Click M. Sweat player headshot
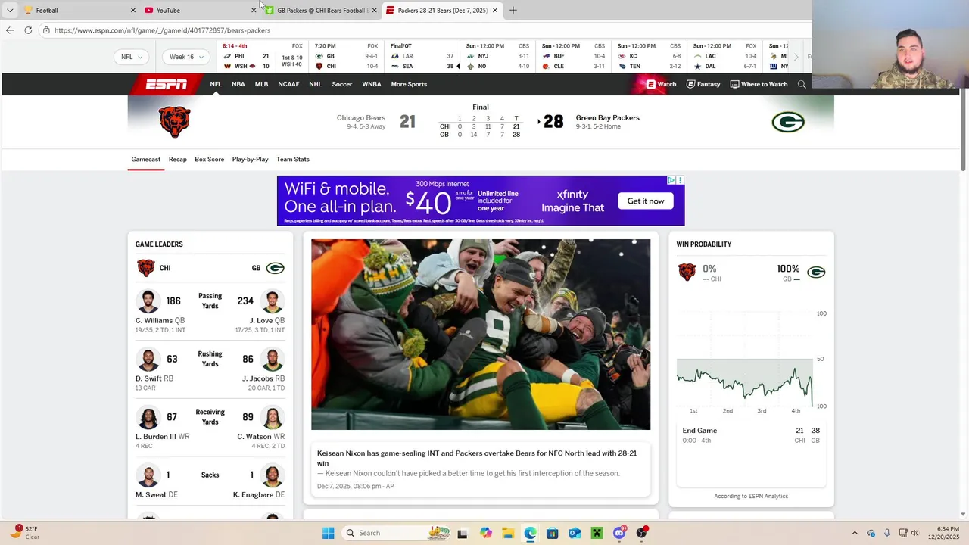969x545 pixels. (x=148, y=475)
